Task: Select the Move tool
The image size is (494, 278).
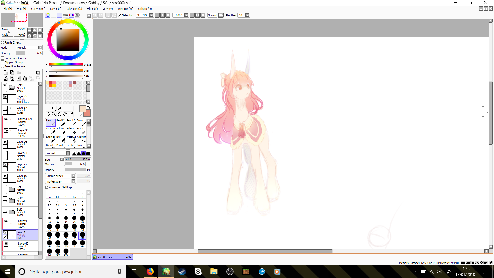Action: [x=48, y=114]
